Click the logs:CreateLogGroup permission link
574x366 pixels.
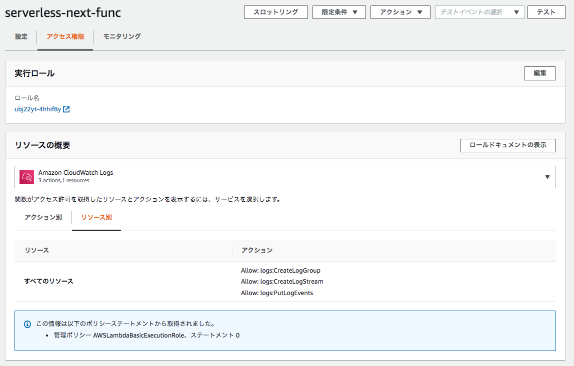click(x=280, y=270)
